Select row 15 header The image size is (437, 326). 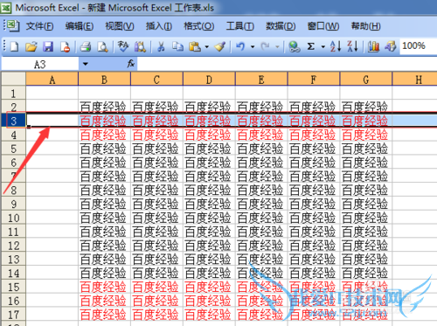(13, 287)
